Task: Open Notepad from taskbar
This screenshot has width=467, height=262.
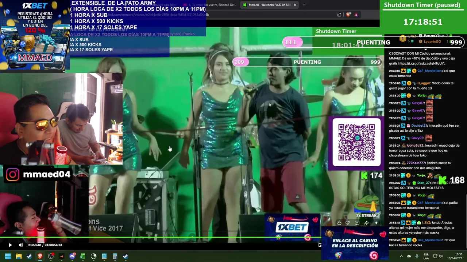Action: 104,256
